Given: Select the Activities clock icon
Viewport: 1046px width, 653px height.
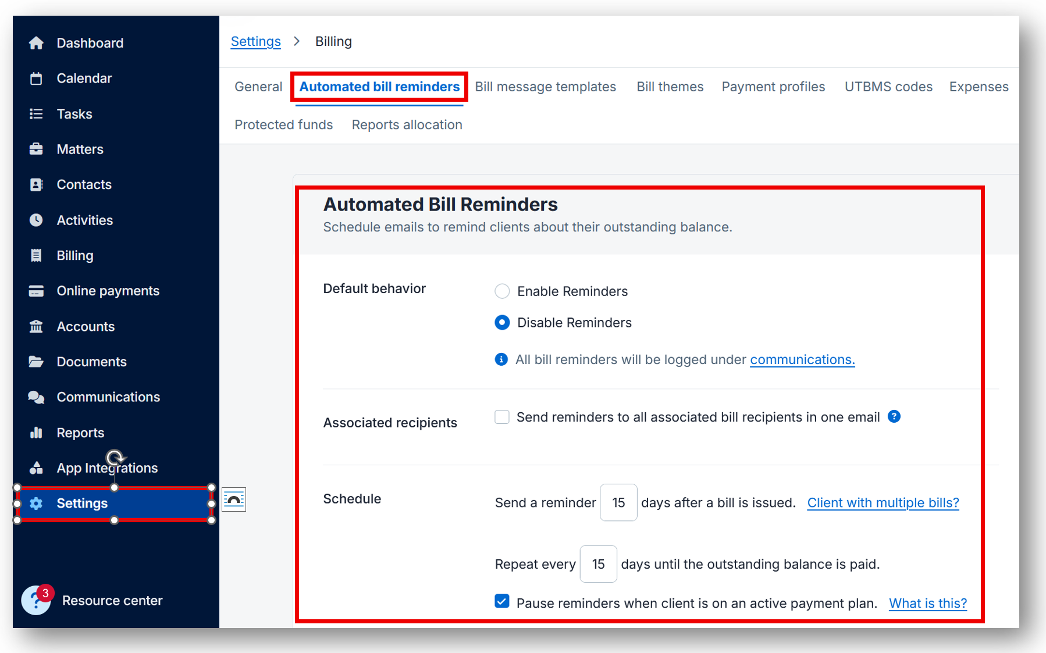Looking at the screenshot, I should 36,220.
